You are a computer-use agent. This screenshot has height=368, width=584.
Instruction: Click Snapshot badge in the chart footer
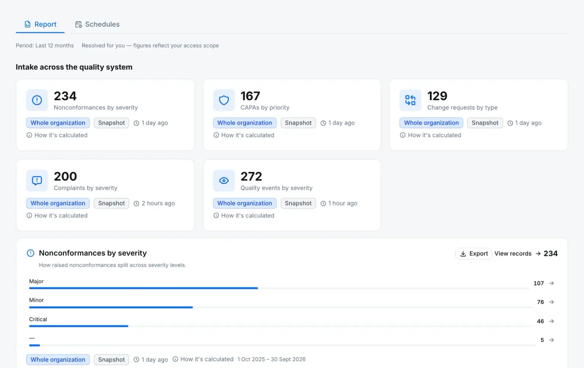point(111,360)
